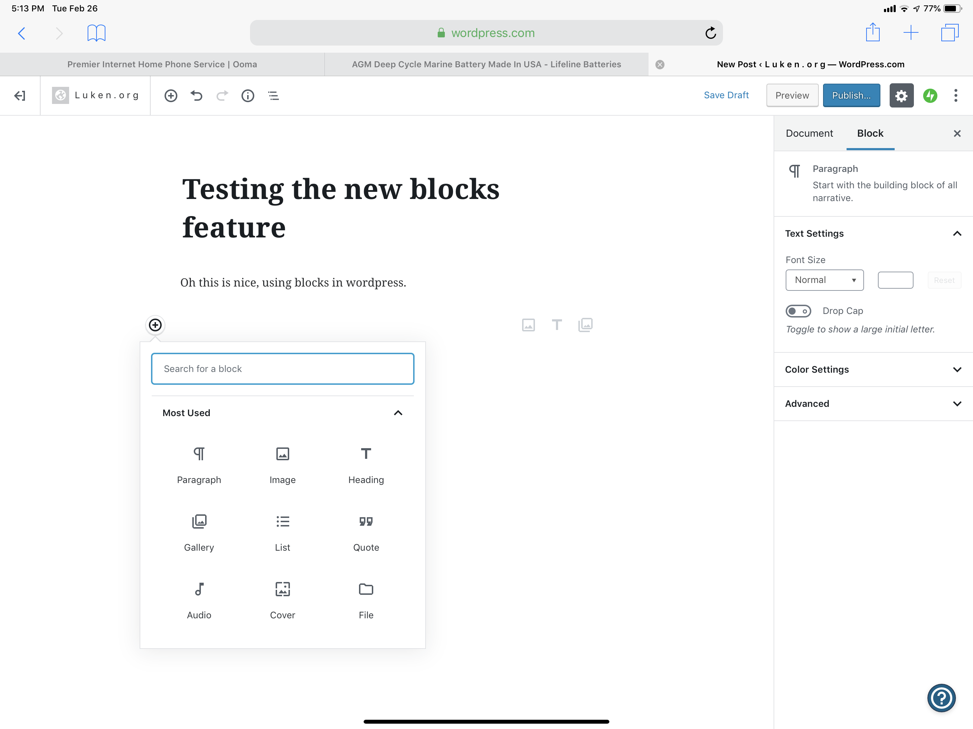Click the Save Draft link
The width and height of the screenshot is (973, 729).
[726, 95]
